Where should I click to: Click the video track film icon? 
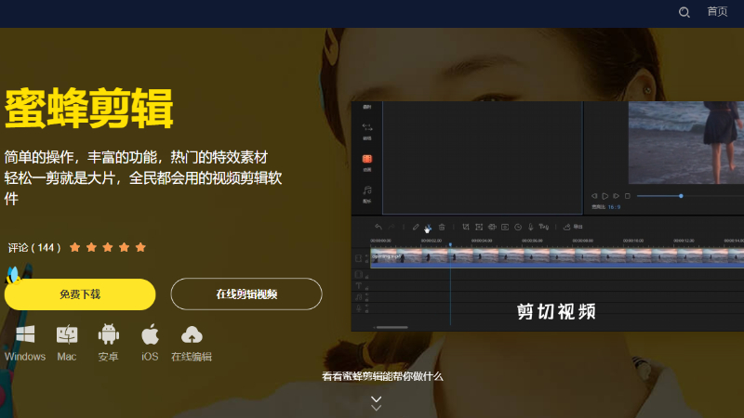pyautogui.click(x=359, y=258)
